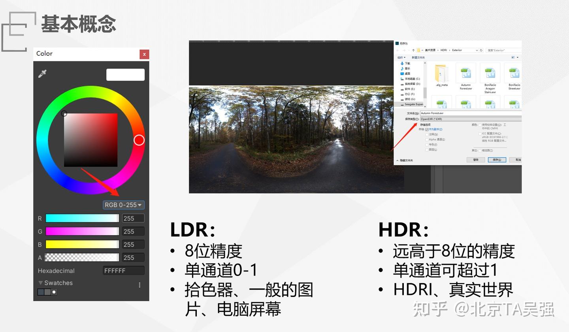Check the 注释 annotations checkbox
Viewport: 569px width, 332px height.
[427, 134]
